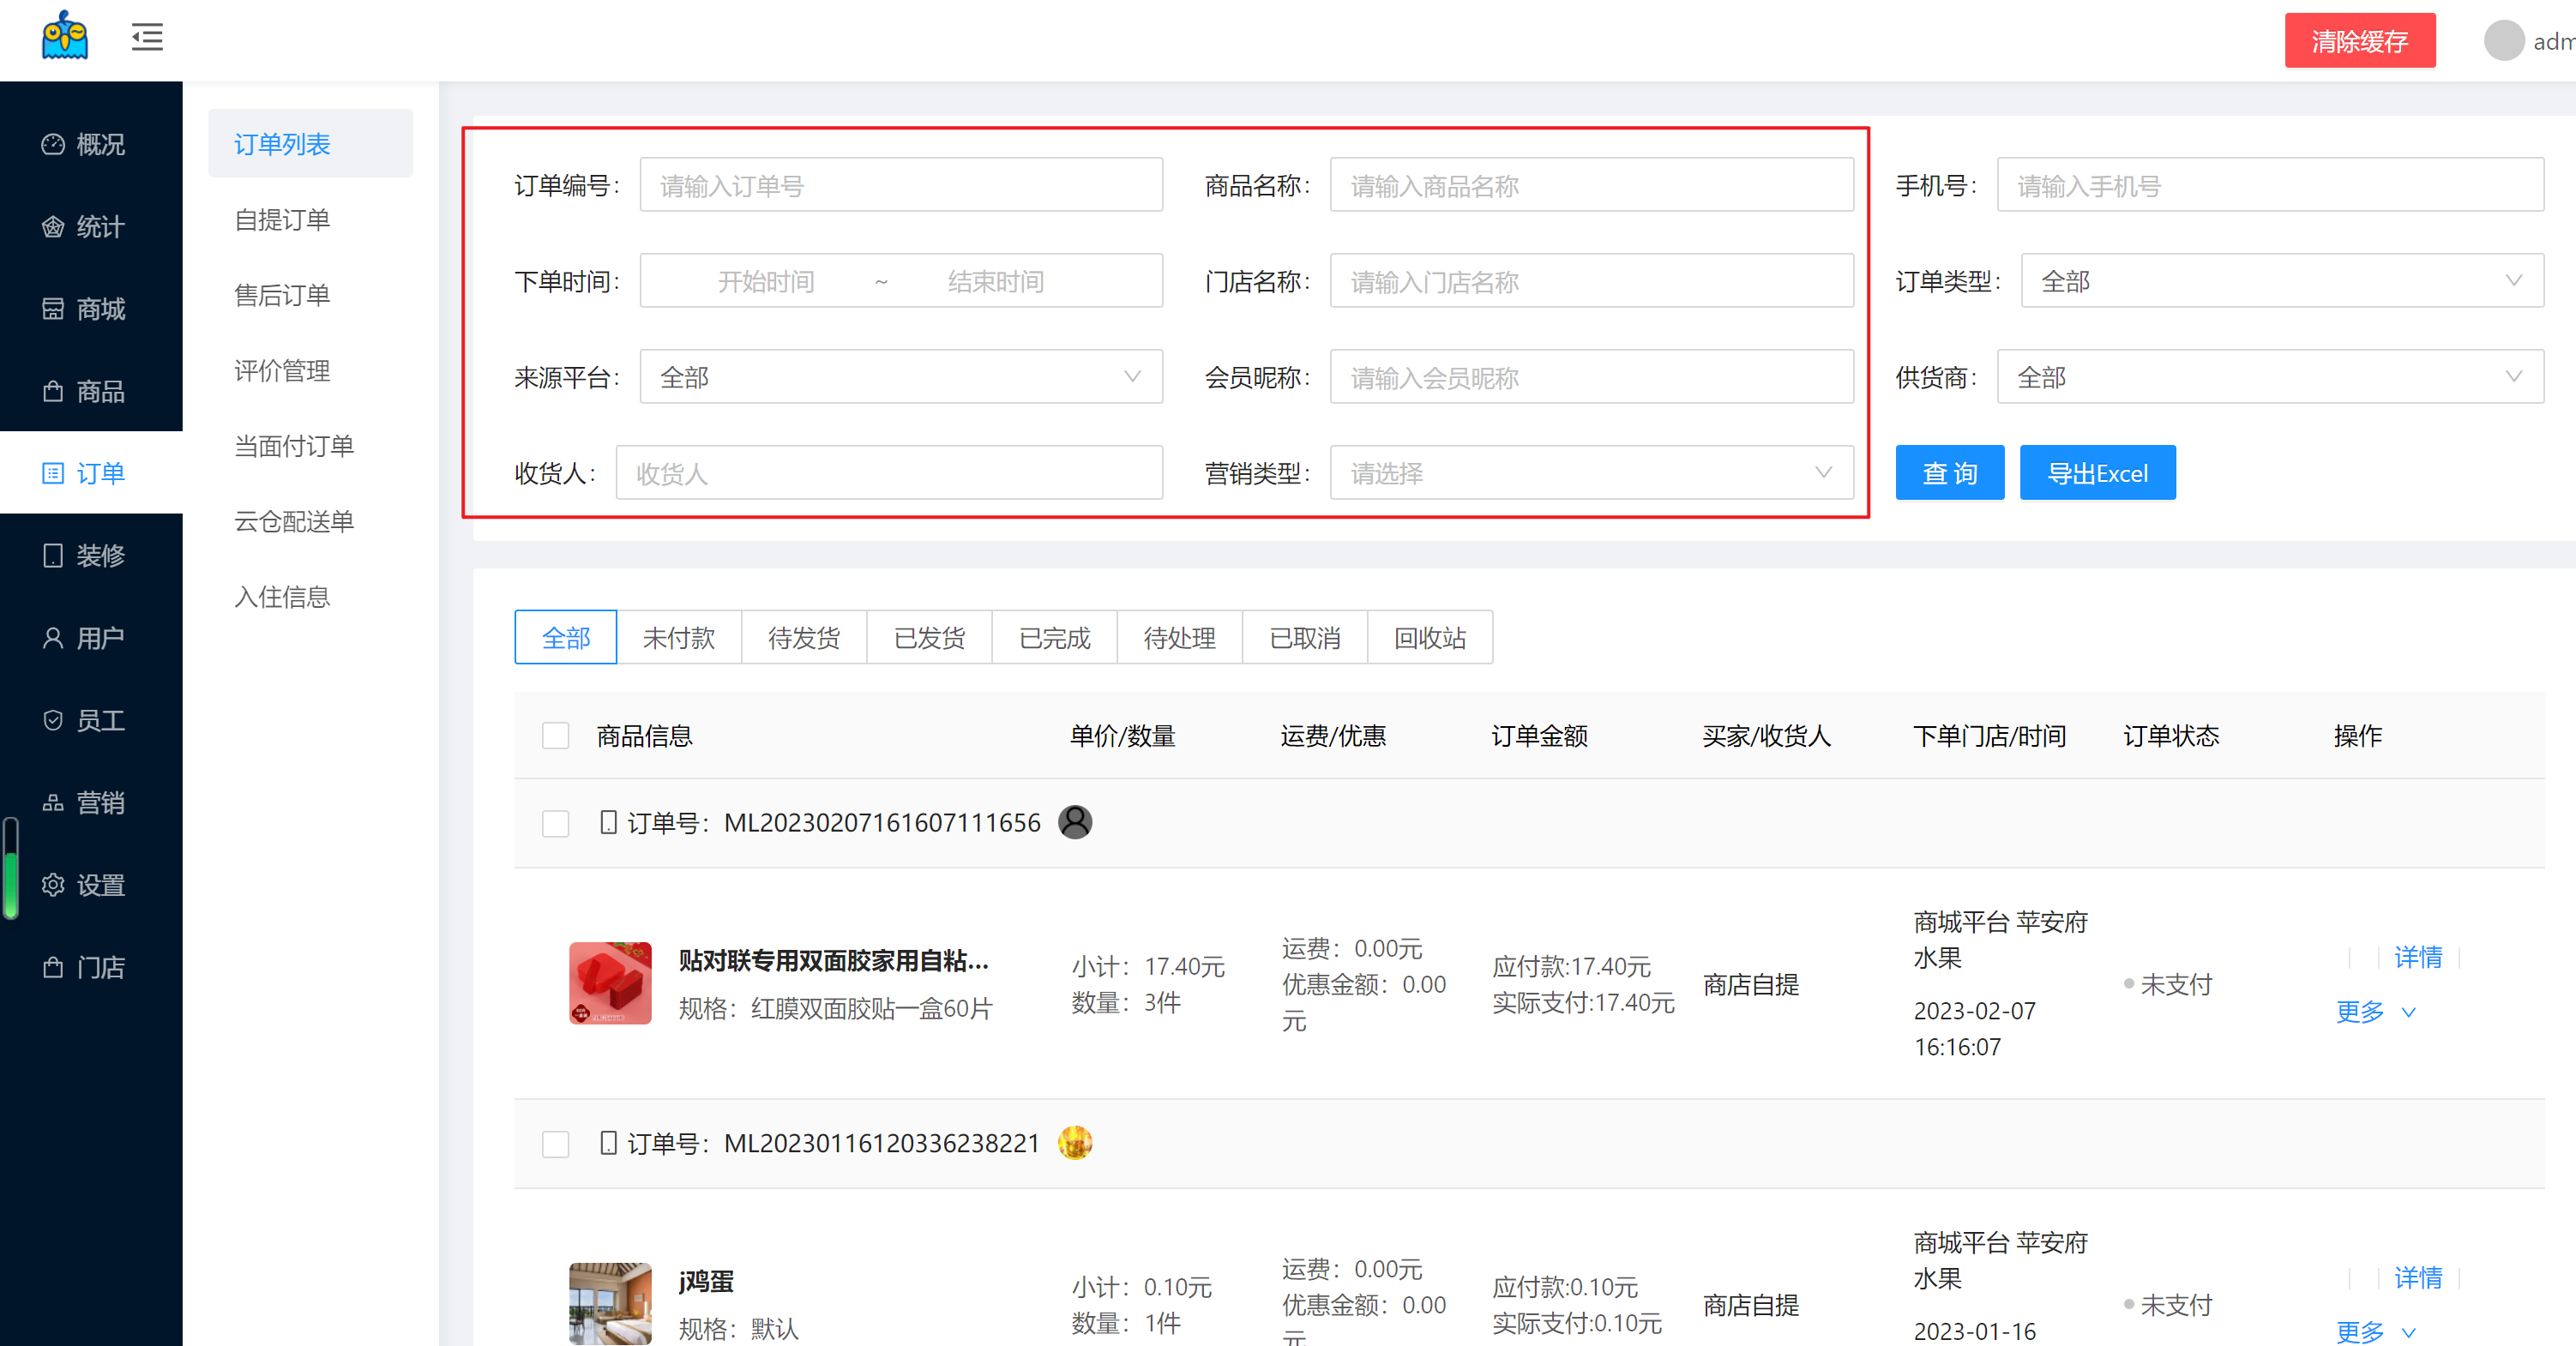Open the 概况 overview sidebar icon
This screenshot has width=2576, height=1346.
tap(53, 145)
